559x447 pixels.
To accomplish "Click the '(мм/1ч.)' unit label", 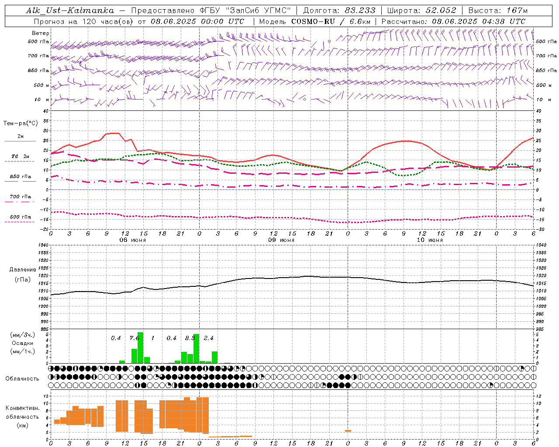I will point(22,351).
